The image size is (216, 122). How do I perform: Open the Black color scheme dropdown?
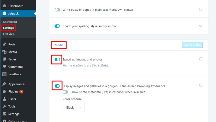point(74,107)
